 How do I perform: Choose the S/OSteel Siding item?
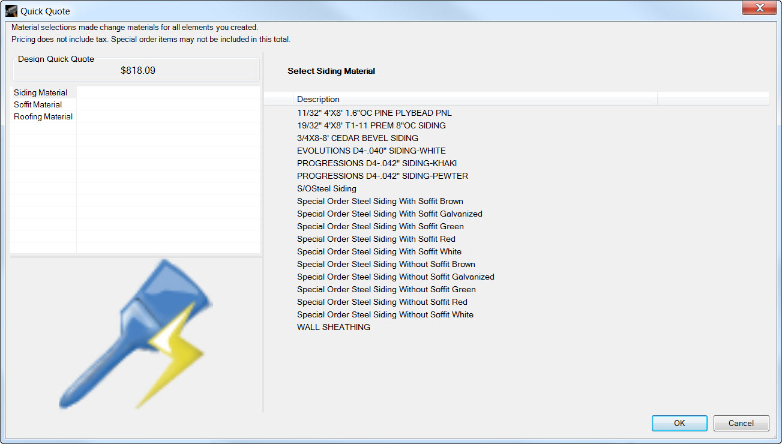(326, 188)
